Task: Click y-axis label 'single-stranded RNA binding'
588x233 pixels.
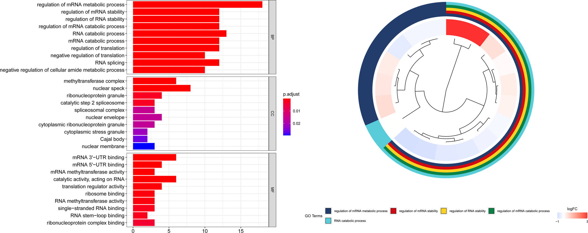Action: click(x=91, y=208)
